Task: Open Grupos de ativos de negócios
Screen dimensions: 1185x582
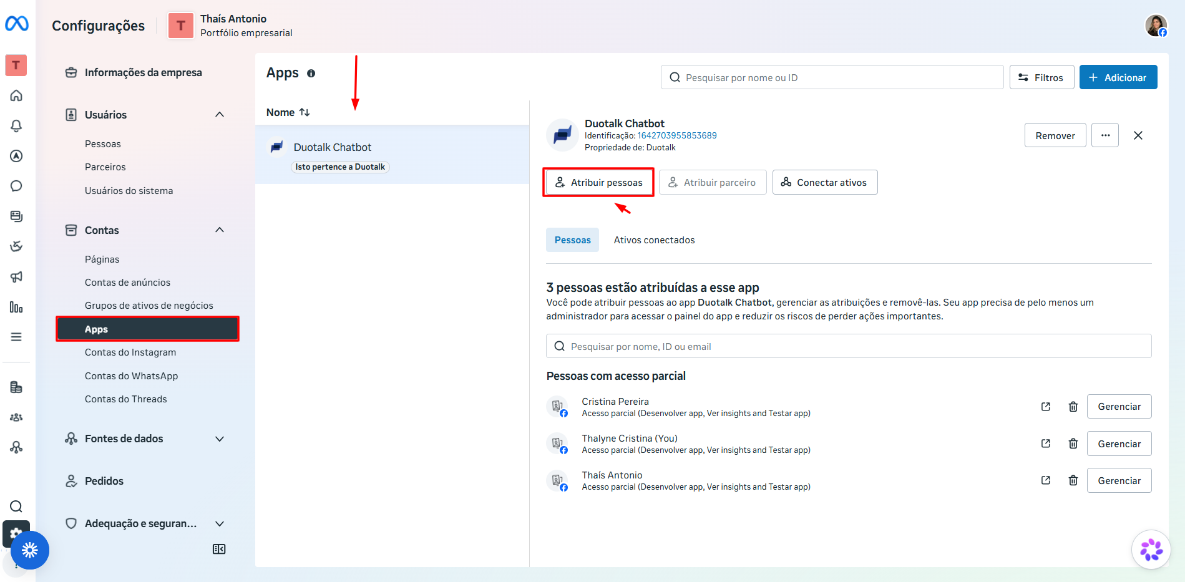Action: [149, 306]
